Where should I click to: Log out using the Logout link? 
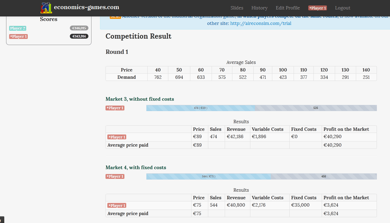click(343, 8)
